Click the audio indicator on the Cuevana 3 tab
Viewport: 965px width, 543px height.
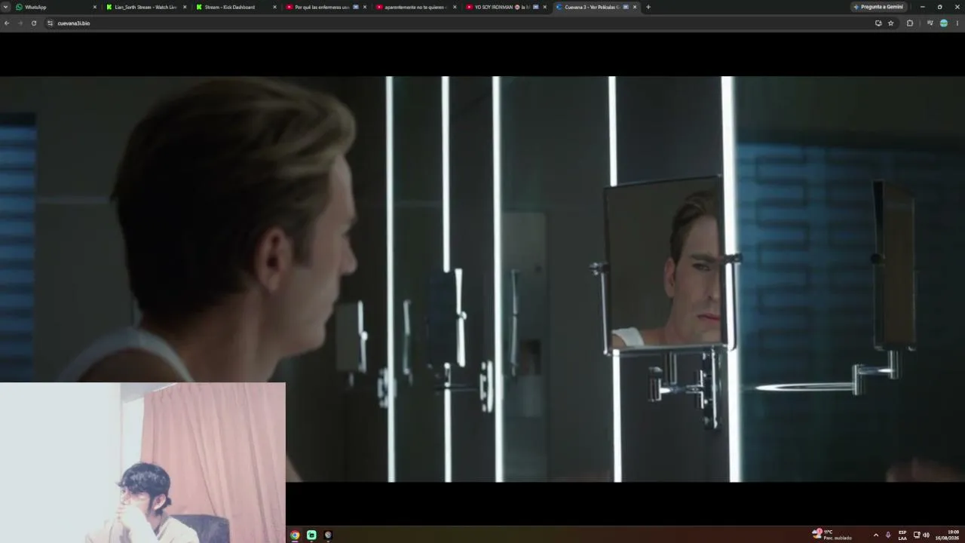click(626, 7)
